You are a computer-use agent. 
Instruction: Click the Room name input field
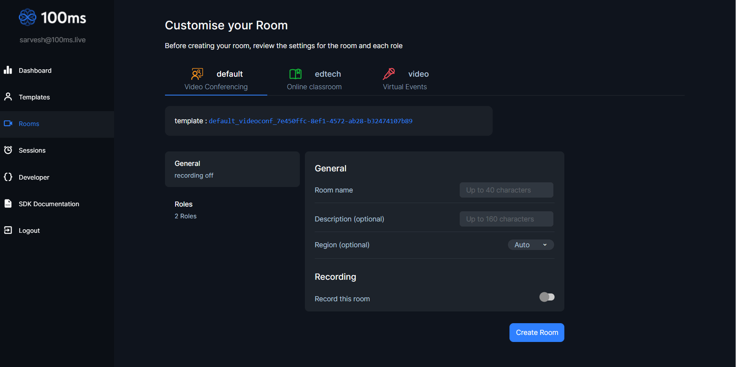coord(506,190)
